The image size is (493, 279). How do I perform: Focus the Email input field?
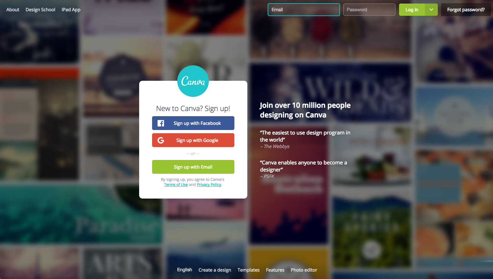point(304,10)
